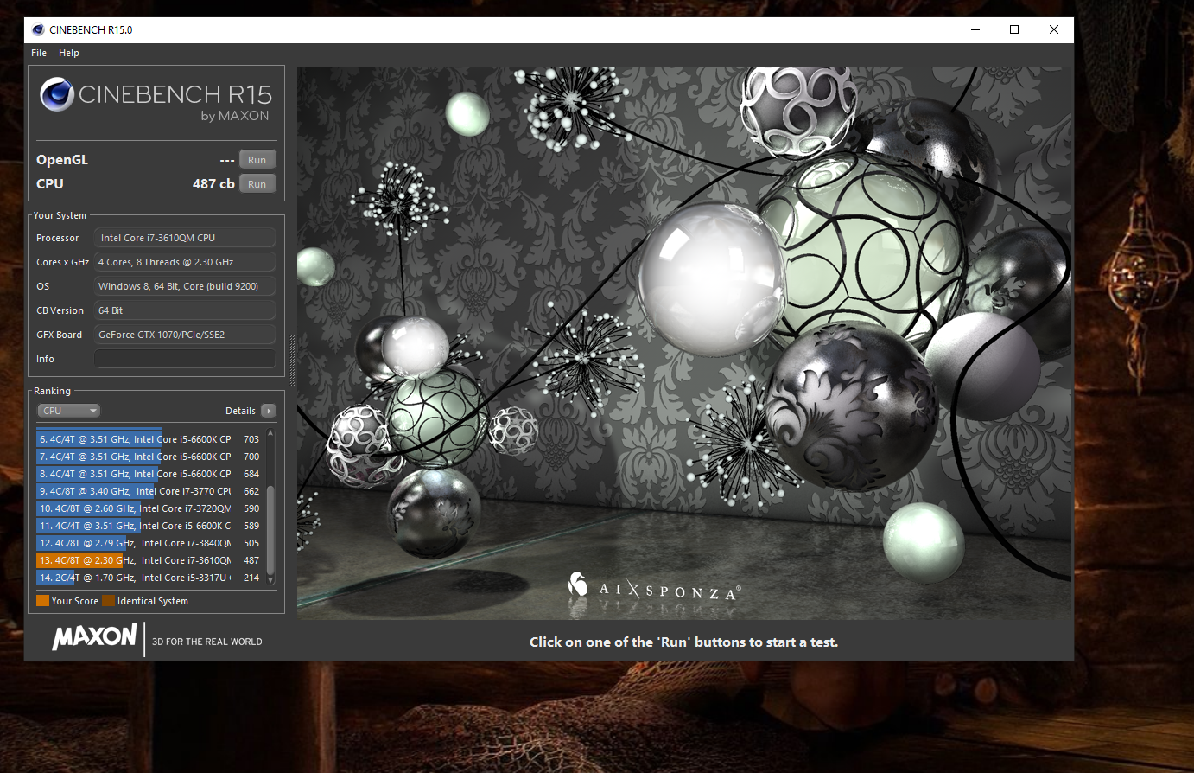Select ranking row 9 Core i7-3770

click(149, 491)
